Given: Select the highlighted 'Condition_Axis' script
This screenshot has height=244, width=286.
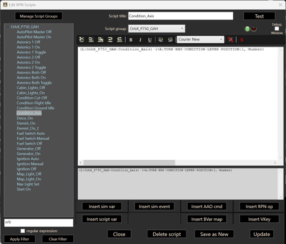Looking at the screenshot, I should coord(29,113).
